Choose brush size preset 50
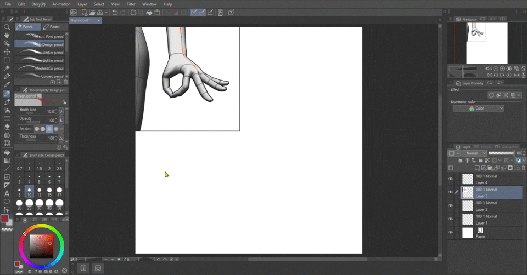The height and width of the screenshot is (275, 527). [x=59, y=204]
